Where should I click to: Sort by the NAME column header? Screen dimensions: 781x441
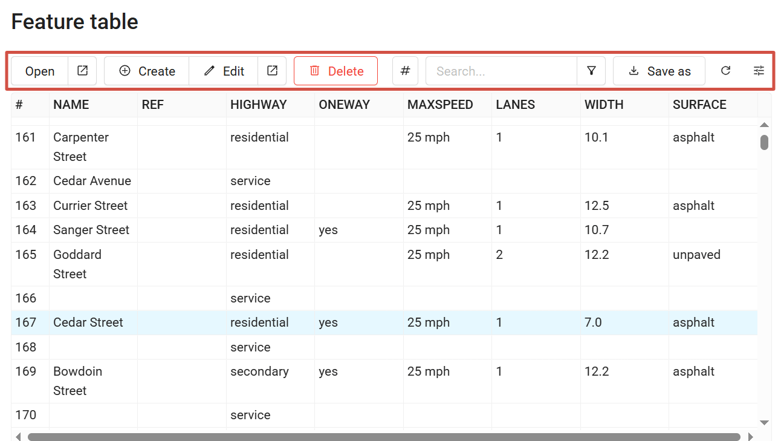click(71, 105)
